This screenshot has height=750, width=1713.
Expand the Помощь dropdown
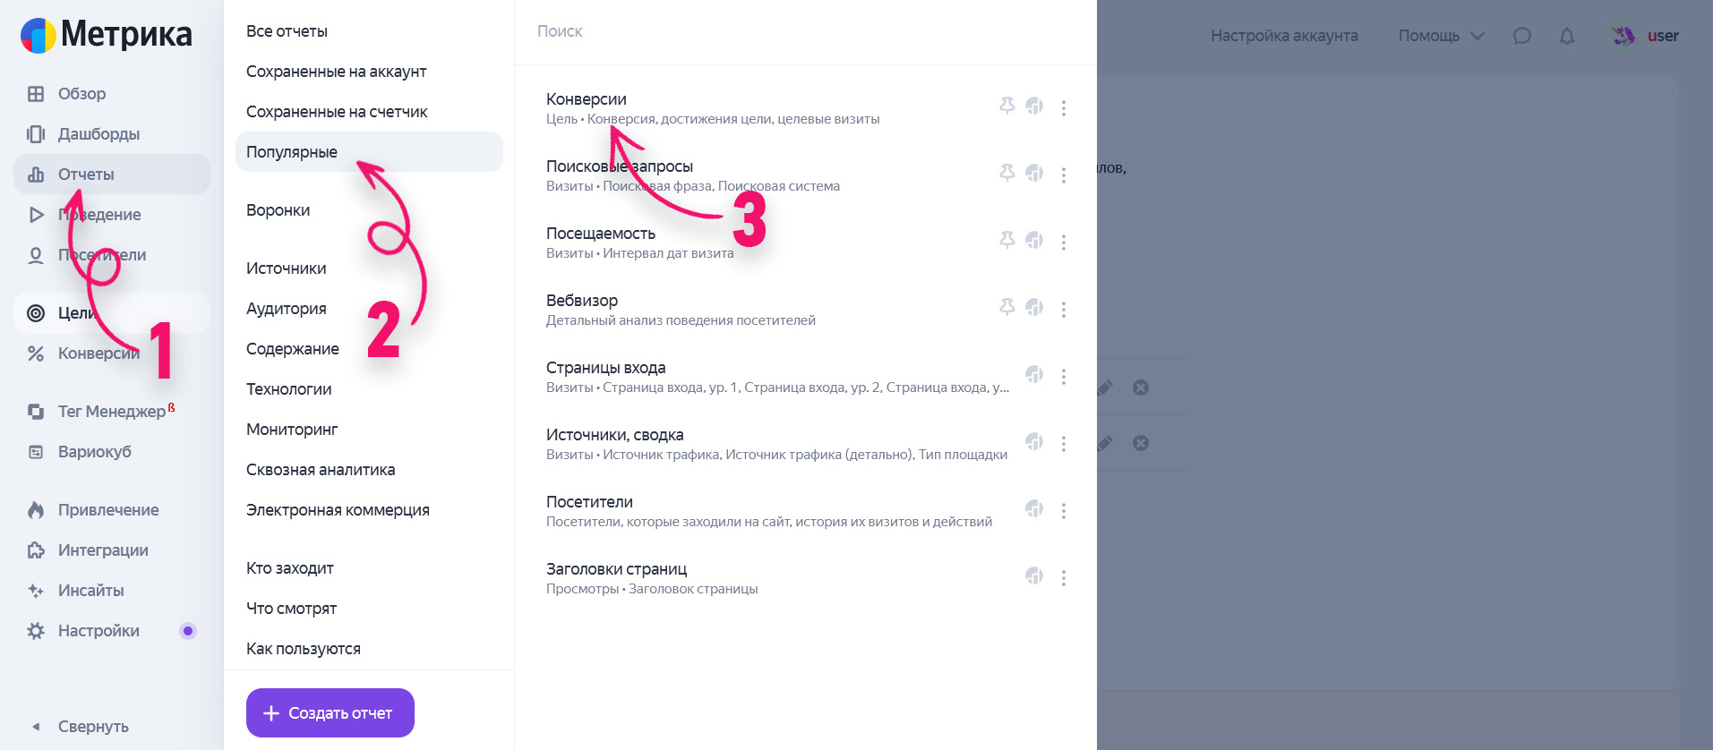click(x=1441, y=36)
